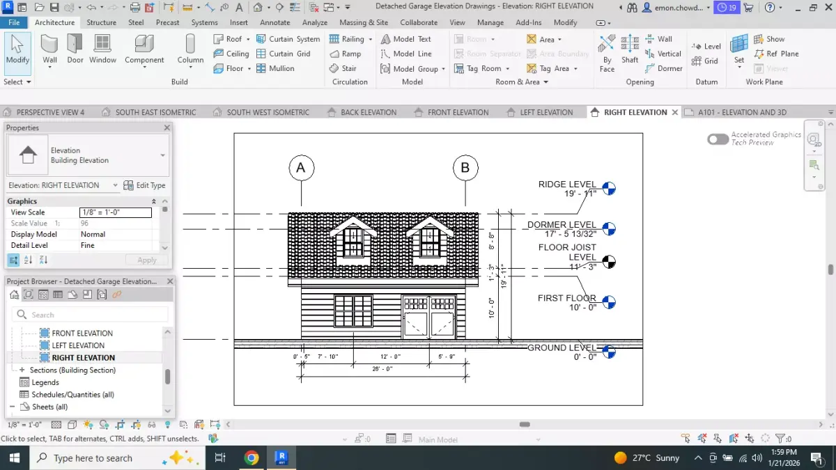Click the visual style cube icon in view bar
Viewport: 836px width, 470px height.
click(x=72, y=425)
